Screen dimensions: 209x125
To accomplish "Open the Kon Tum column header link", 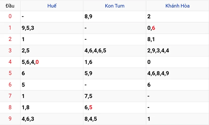I will [115, 6].
